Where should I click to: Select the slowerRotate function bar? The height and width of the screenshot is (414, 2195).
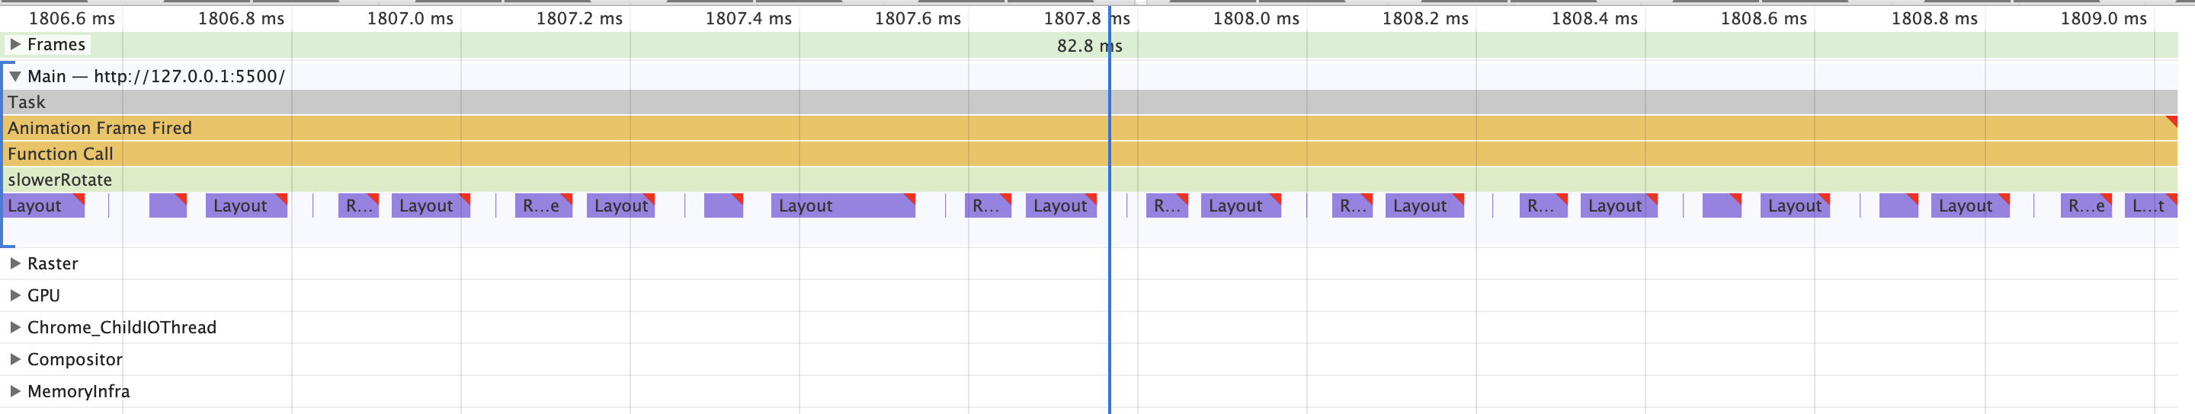tap(1090, 180)
